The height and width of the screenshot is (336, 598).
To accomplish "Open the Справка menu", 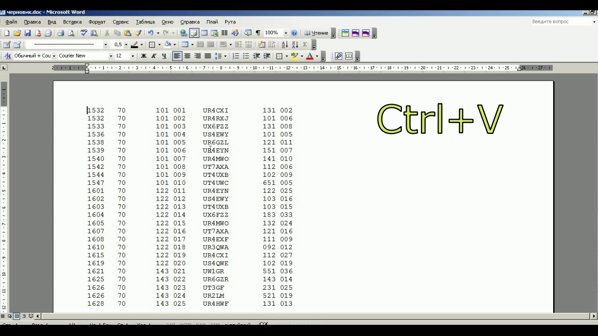I will [x=190, y=22].
